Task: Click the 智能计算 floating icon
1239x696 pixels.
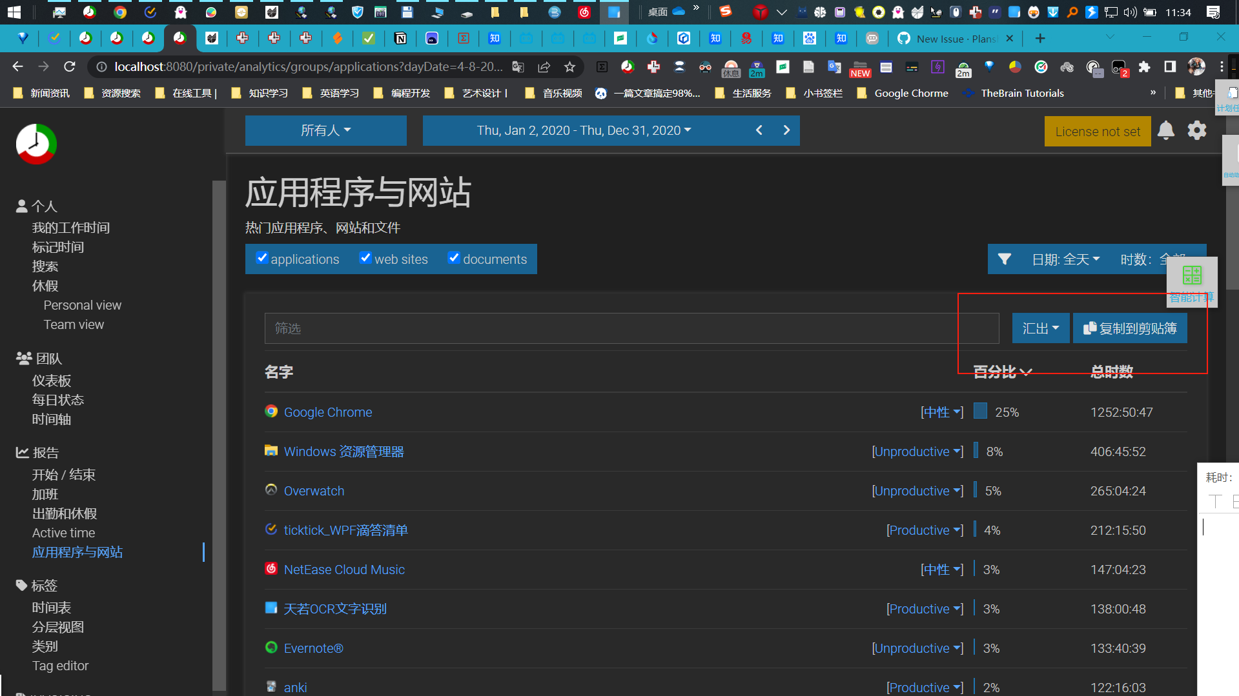Action: tap(1191, 275)
